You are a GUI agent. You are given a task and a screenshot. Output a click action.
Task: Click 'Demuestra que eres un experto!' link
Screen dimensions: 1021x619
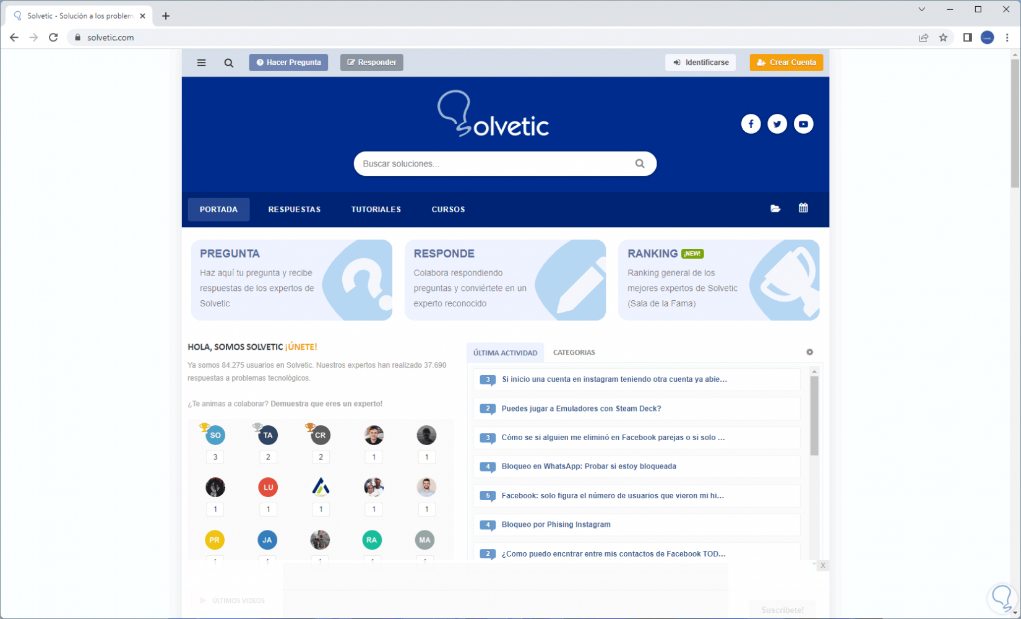(x=327, y=404)
